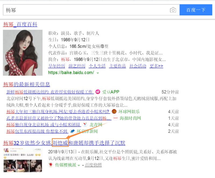Expand dropdown arrow next to 传媒樱桃派
The width and height of the screenshot is (215, 178).
point(79,165)
